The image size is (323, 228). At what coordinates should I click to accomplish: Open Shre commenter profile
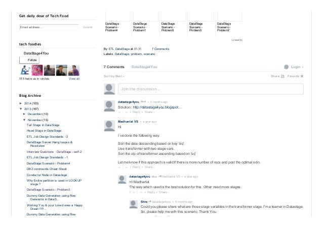click(144, 202)
